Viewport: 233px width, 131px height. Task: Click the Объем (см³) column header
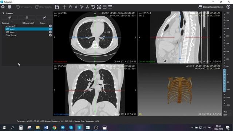(x=28, y=23)
